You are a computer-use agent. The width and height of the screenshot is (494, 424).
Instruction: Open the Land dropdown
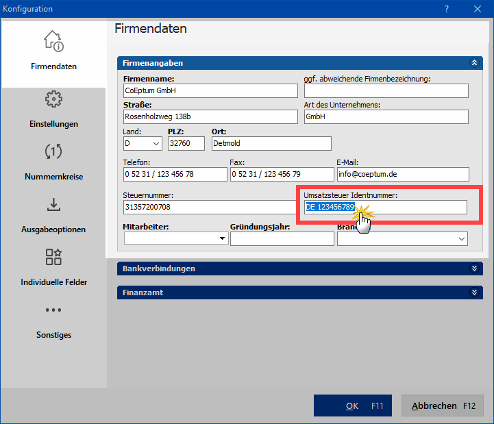point(143,144)
